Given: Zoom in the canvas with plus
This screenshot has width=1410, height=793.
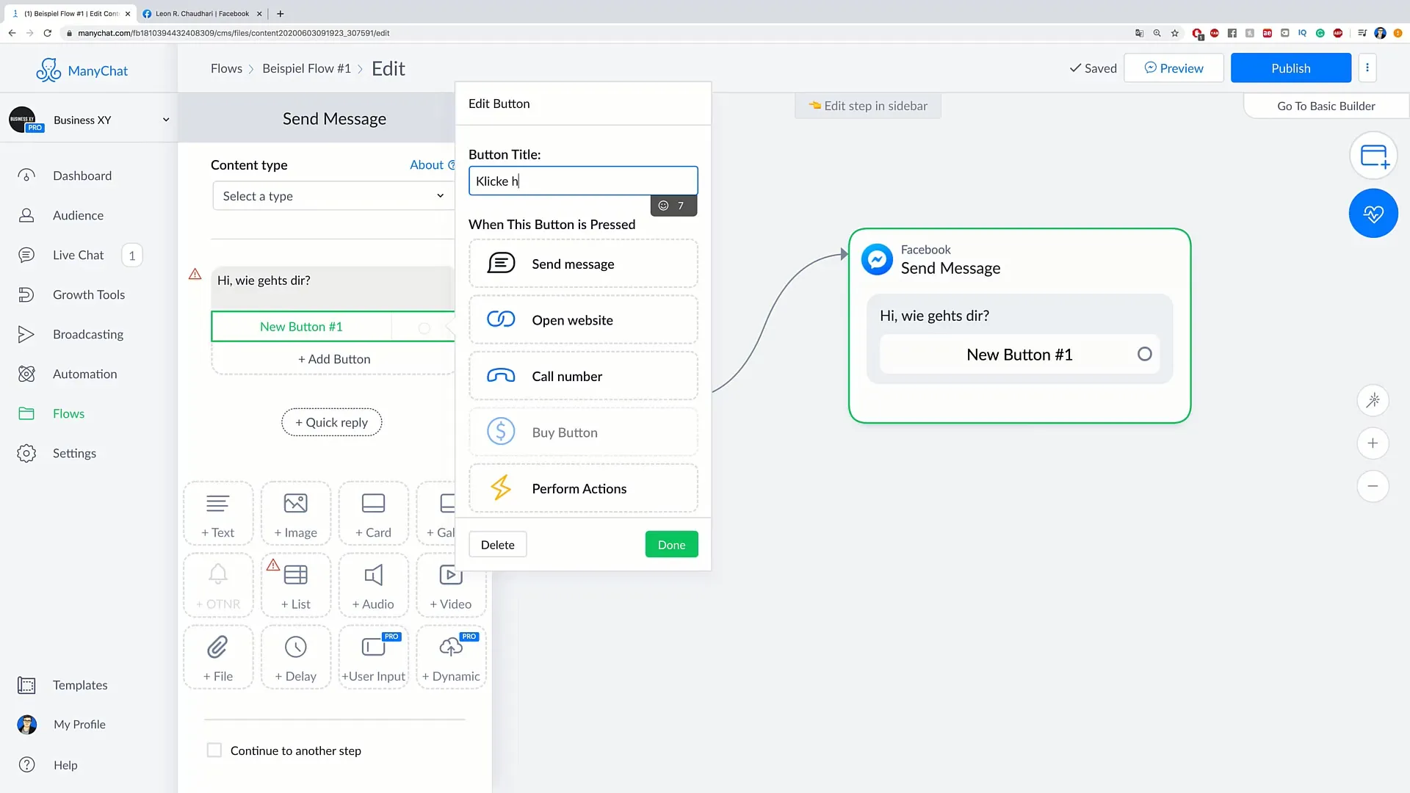Looking at the screenshot, I should point(1373,443).
